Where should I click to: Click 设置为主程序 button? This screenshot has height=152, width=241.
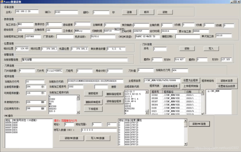[190, 81]
